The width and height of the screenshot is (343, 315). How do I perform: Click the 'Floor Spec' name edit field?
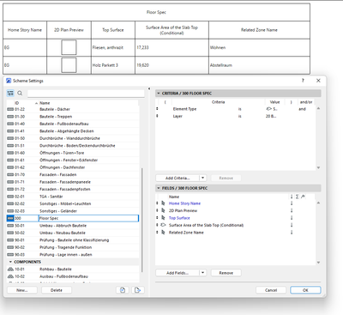coord(88,218)
